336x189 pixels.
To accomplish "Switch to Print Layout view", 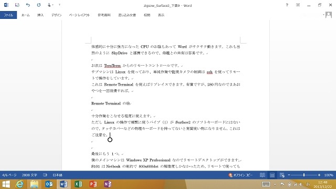I will point(272,175).
